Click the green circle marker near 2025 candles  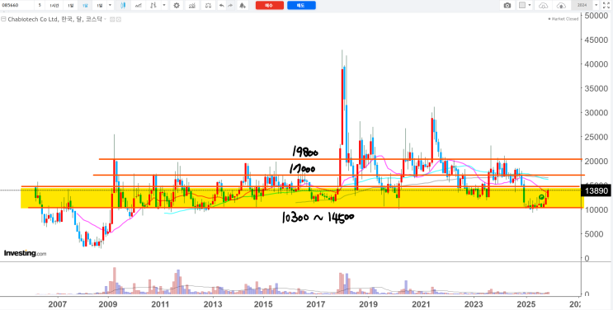coord(541,197)
